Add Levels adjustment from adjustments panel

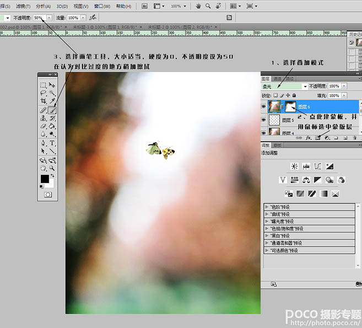(x=306, y=166)
